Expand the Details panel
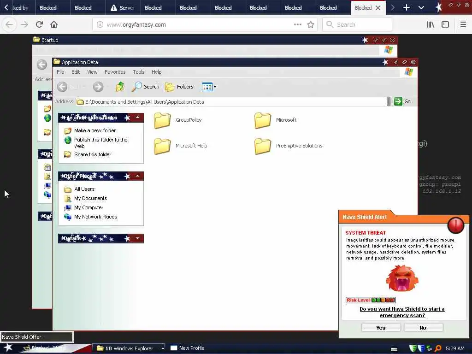472x354 pixels. (x=137, y=238)
